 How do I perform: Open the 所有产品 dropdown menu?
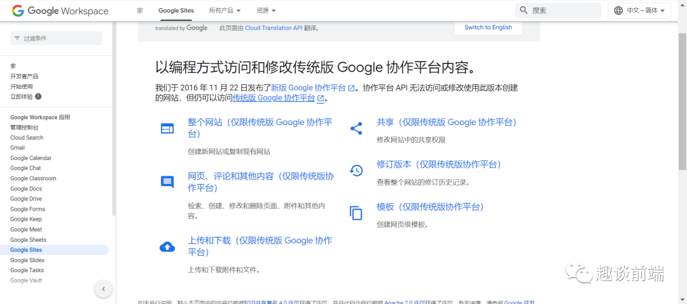[225, 11]
